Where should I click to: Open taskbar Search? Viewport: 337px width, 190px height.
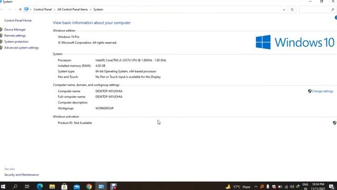(15, 186)
